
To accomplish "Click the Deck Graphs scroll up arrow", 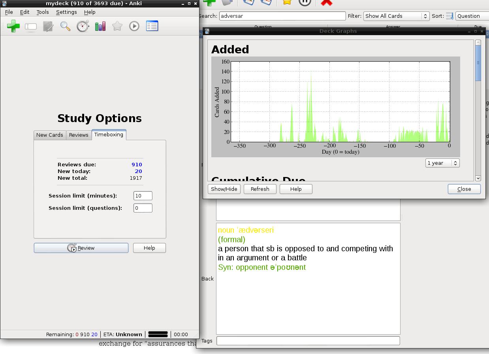I will click(x=478, y=42).
